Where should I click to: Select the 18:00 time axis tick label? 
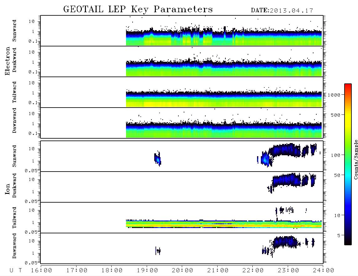(x=112, y=271)
